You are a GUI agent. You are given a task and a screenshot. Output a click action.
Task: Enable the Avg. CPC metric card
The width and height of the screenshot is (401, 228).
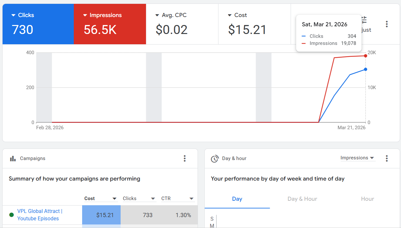(182, 24)
